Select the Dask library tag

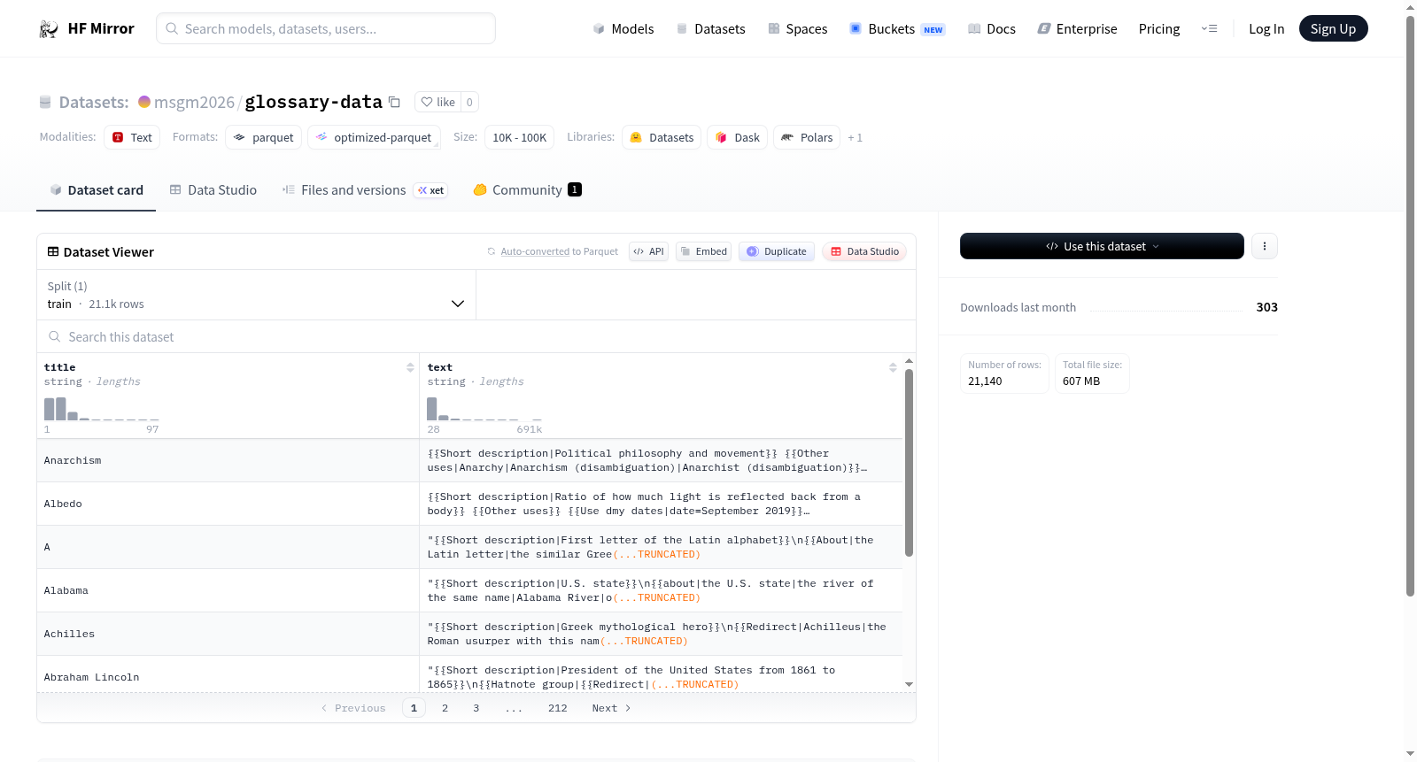737,137
